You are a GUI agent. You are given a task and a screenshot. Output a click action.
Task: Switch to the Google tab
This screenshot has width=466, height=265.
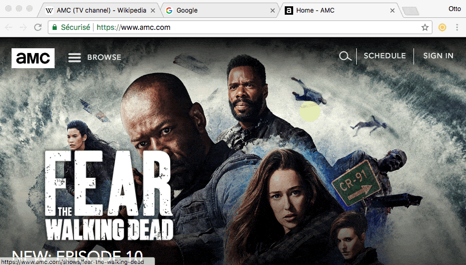point(220,10)
